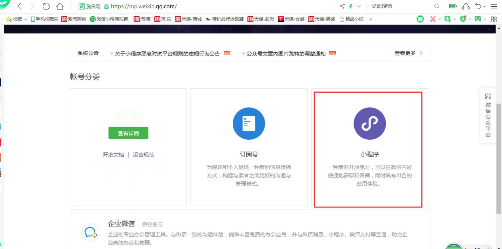Open 微信小程序观察 bookmark
This screenshot has width=502, height=249.
click(x=109, y=19)
